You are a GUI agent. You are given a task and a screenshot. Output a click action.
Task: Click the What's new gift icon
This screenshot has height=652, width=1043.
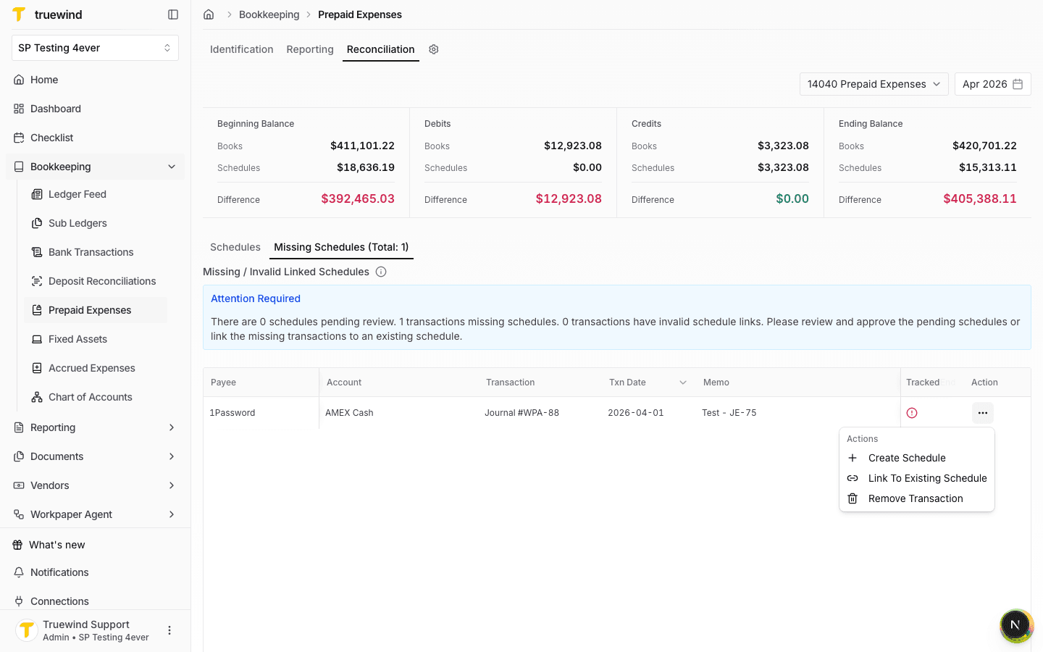pos(17,545)
